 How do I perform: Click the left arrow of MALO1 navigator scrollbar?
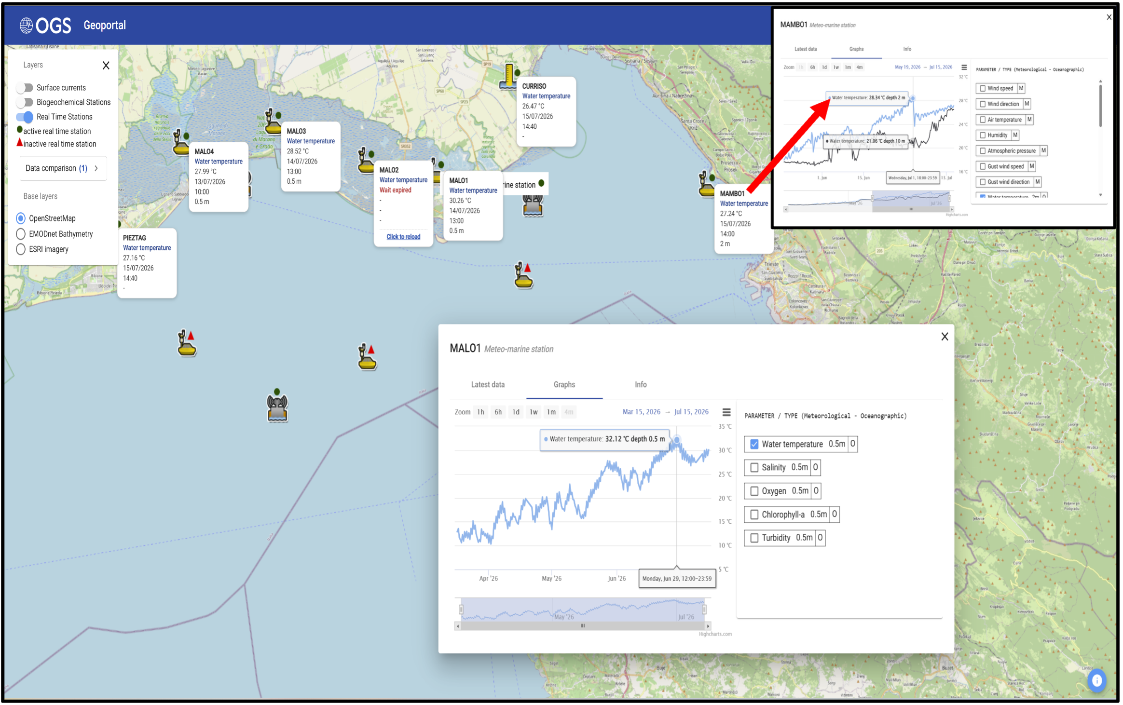(458, 626)
